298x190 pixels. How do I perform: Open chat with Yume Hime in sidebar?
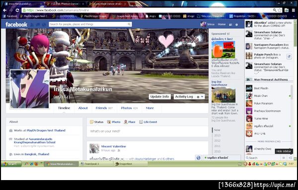268,119
